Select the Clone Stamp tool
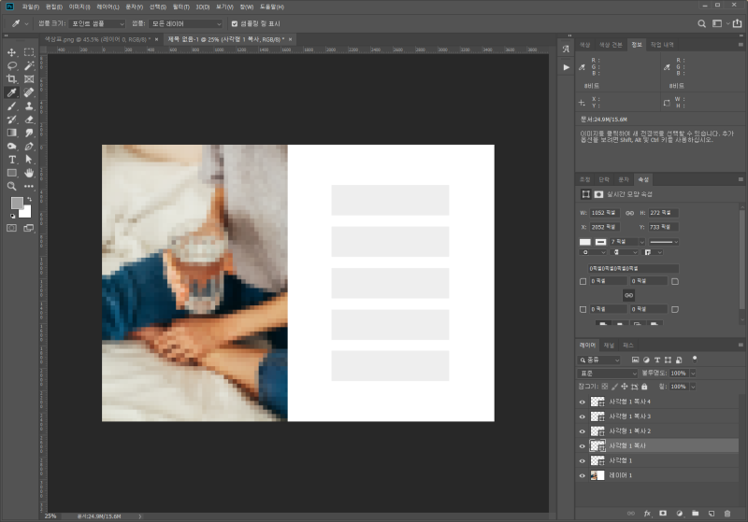The width and height of the screenshot is (748, 522). tap(29, 106)
